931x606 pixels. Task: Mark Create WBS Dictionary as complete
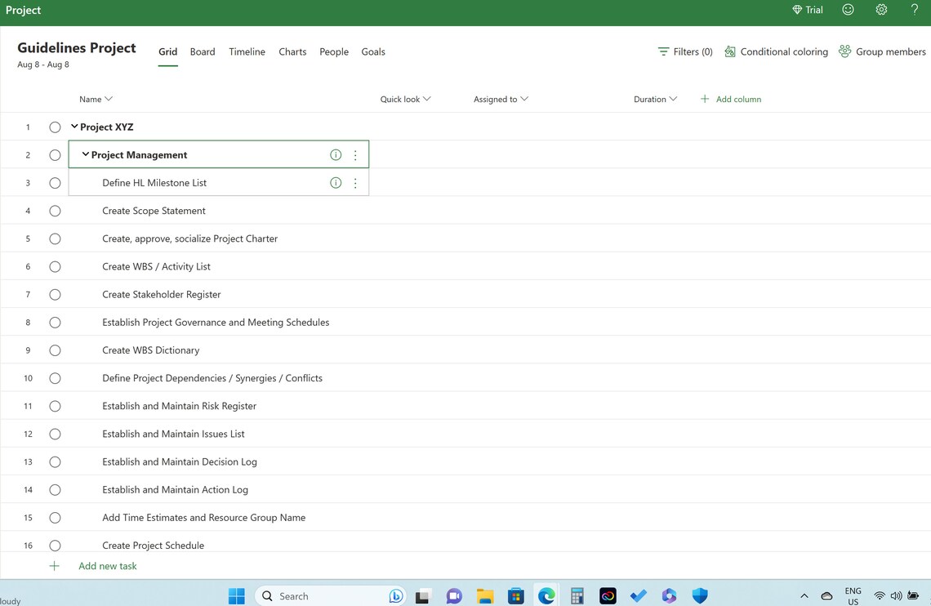pyautogui.click(x=55, y=350)
